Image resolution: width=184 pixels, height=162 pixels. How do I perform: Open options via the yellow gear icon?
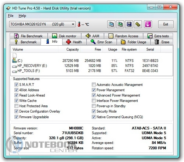(138, 24)
